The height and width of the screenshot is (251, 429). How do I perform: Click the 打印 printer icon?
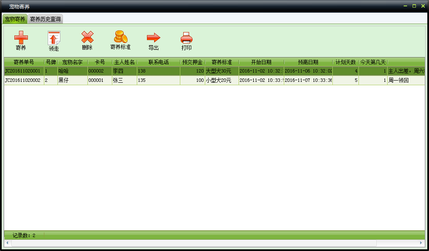coord(186,38)
